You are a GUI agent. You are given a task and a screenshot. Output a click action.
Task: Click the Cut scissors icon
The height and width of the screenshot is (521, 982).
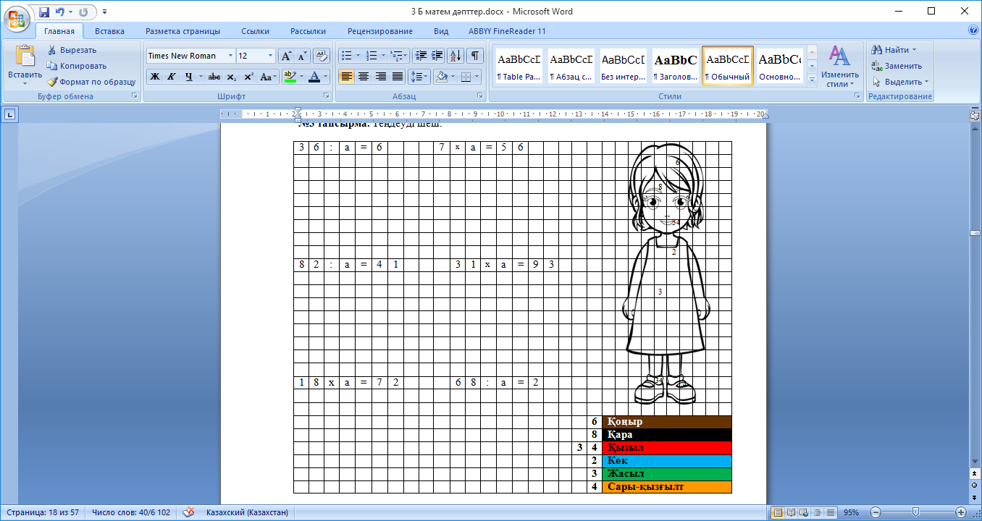(x=52, y=50)
